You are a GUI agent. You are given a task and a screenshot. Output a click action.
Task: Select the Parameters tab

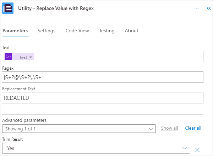click(x=15, y=31)
